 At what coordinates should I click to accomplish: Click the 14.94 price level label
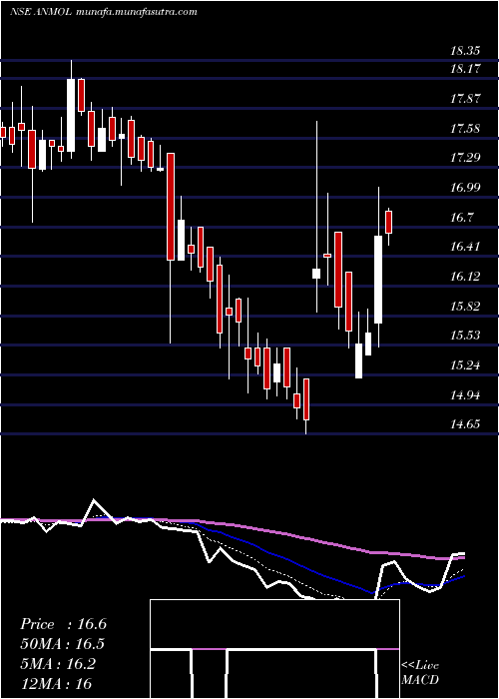[x=465, y=395]
